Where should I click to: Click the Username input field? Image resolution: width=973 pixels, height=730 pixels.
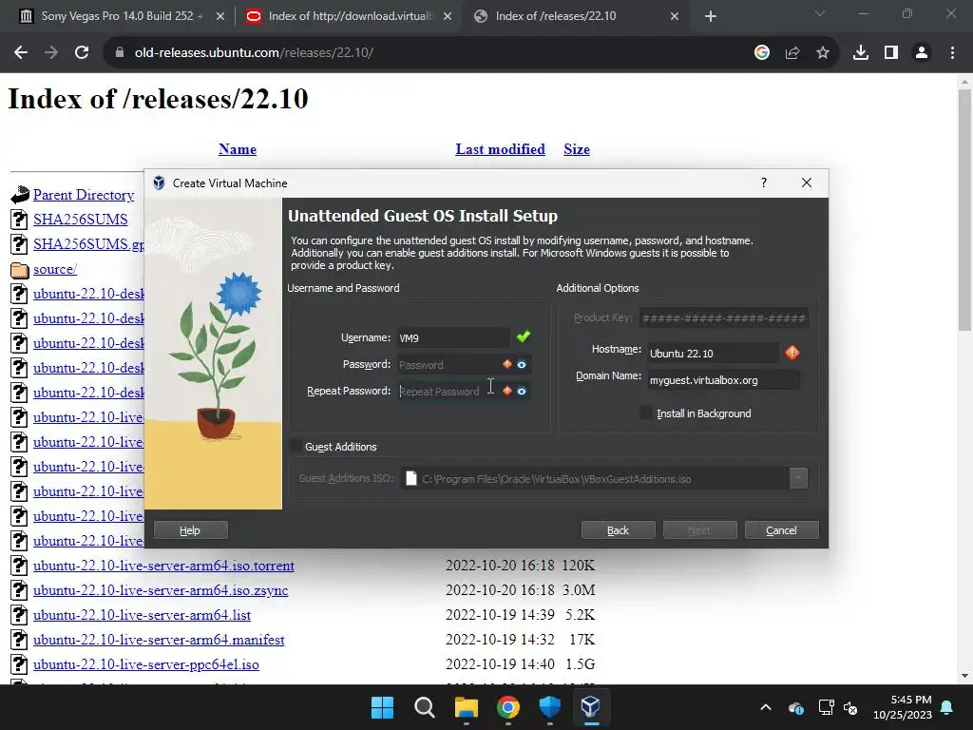453,337
